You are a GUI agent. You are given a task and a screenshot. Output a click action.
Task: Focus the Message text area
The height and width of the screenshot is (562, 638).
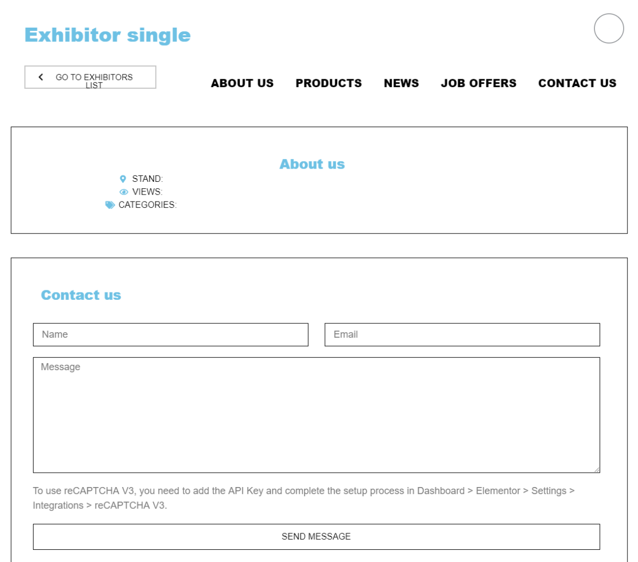point(316,415)
